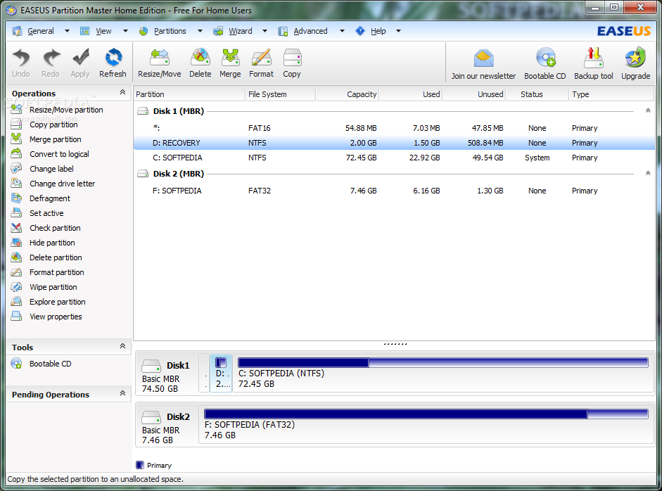This screenshot has width=662, height=491.
Task: Select C: SOFTPEDIA partition row
Action: [x=394, y=158]
